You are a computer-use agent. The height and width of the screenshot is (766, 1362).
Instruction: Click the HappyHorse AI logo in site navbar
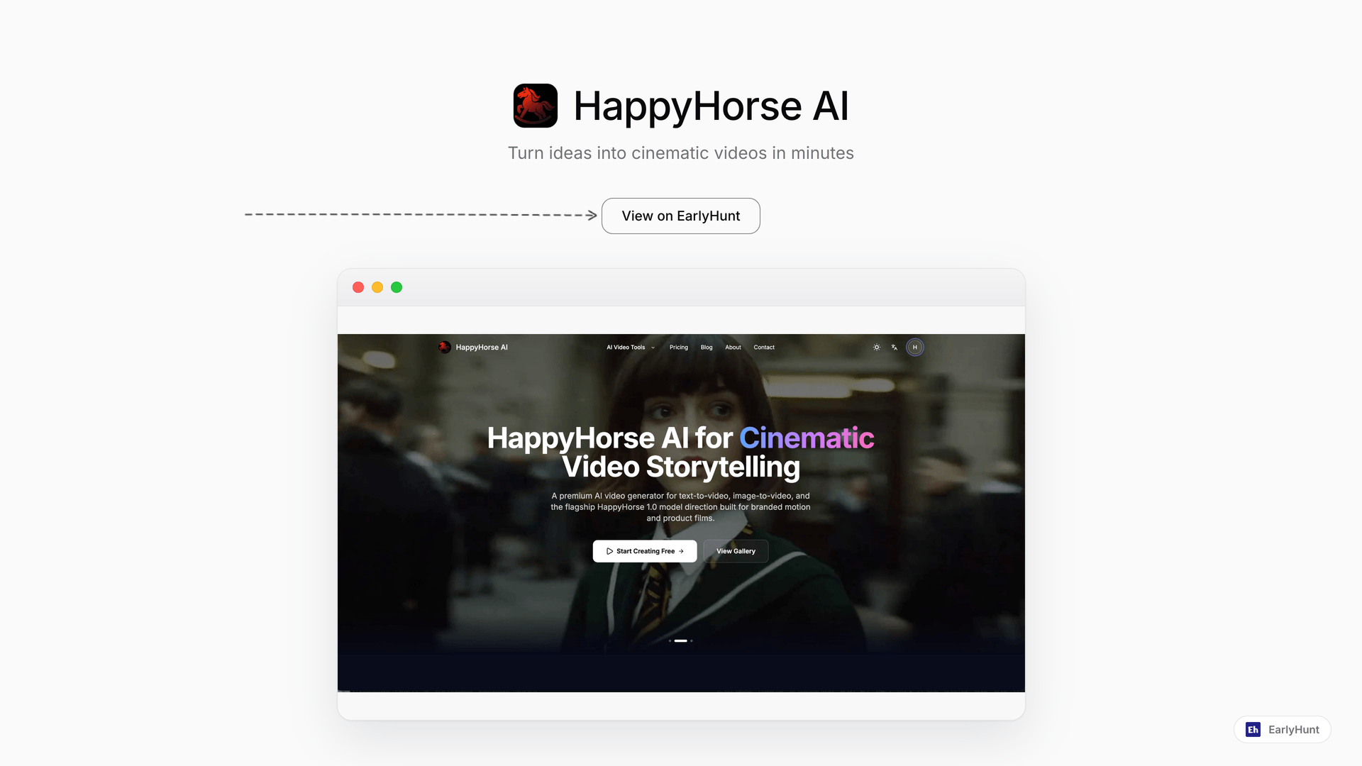coord(473,347)
